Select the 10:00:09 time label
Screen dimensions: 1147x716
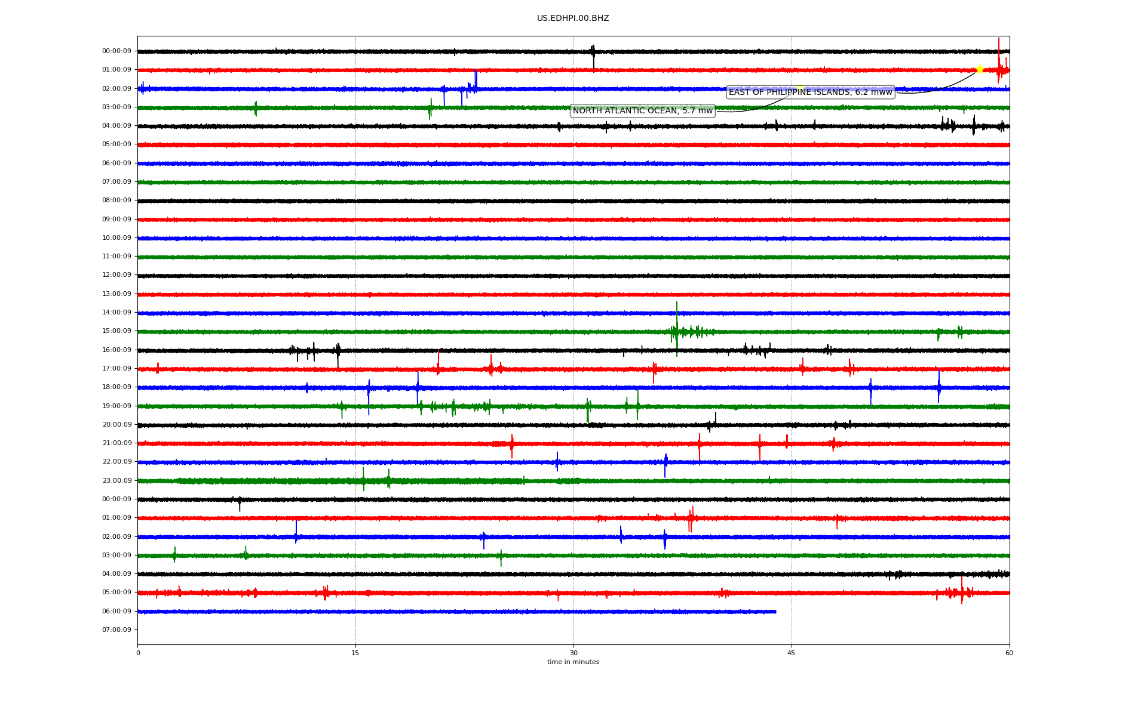coord(116,237)
